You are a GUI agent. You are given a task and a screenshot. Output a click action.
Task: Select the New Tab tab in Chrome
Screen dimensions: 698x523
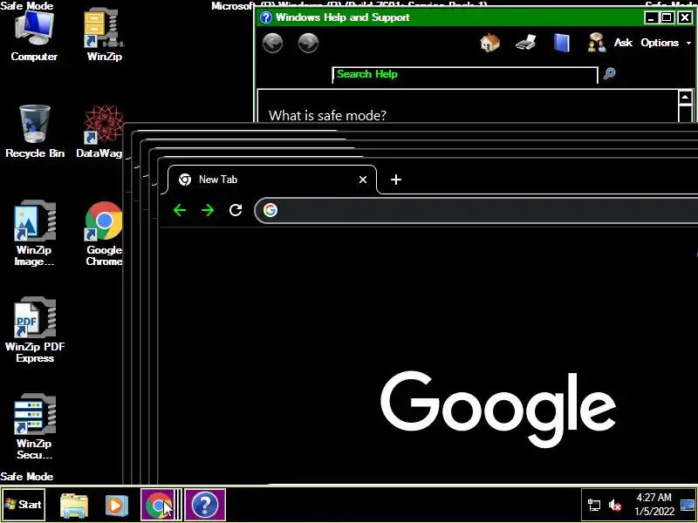point(272,180)
